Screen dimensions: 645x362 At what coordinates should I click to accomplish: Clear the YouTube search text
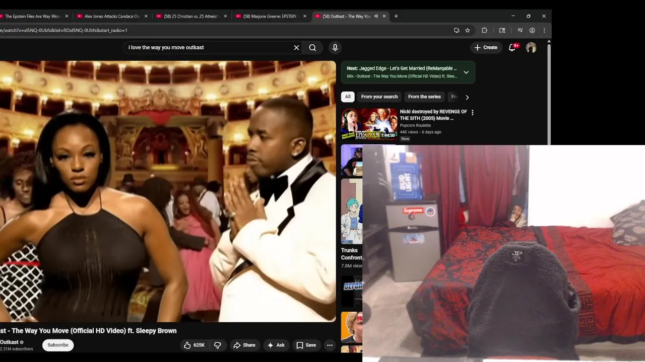[296, 48]
